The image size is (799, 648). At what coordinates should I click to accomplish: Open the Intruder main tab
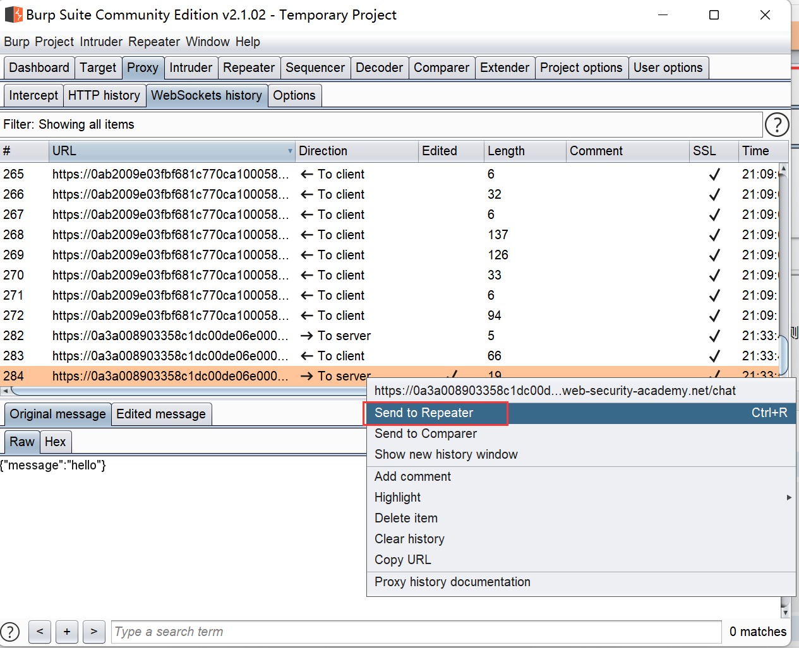[190, 68]
